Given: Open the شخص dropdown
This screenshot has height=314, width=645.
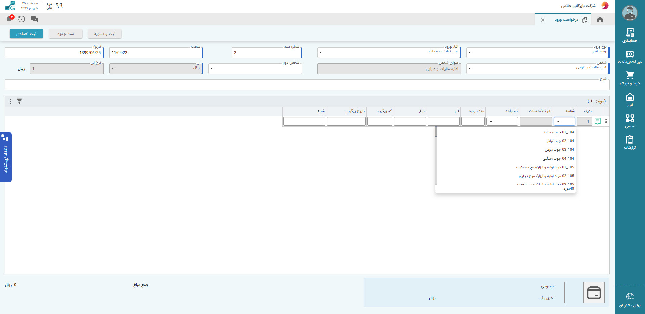Looking at the screenshot, I should pos(537,69).
